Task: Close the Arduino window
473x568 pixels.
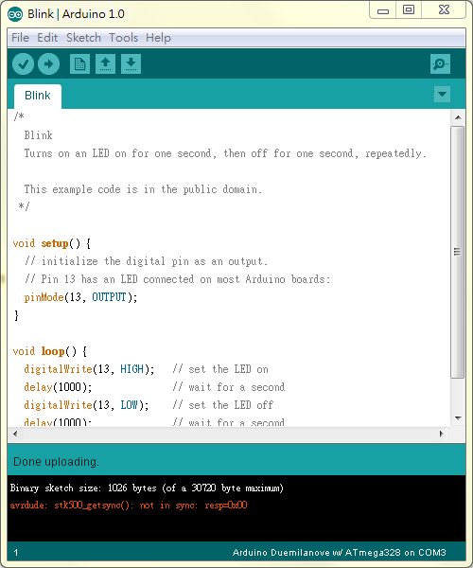Action: tap(444, 9)
